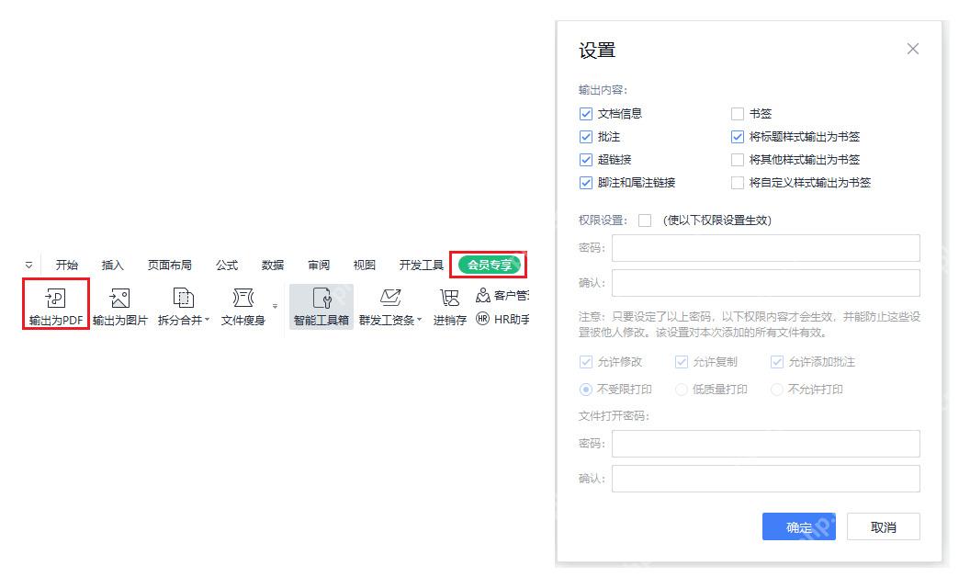This screenshot has width=970, height=588.
Task: Enable the 书签 checkbox
Action: [738, 114]
